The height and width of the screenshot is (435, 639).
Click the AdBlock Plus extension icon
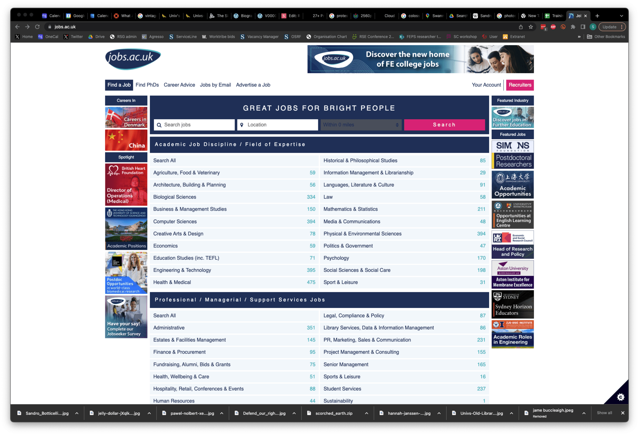pyautogui.click(x=553, y=27)
